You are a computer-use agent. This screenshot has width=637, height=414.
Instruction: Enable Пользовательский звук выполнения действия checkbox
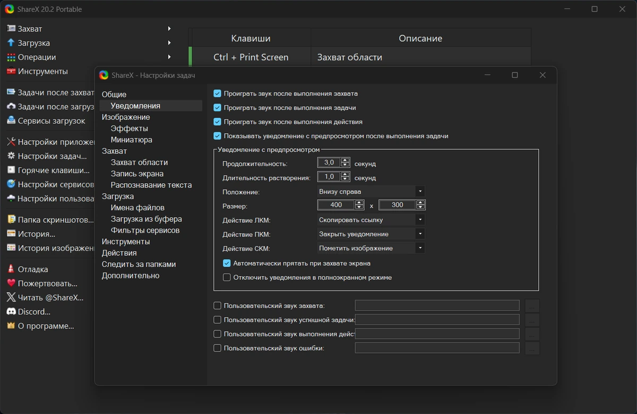click(x=217, y=334)
